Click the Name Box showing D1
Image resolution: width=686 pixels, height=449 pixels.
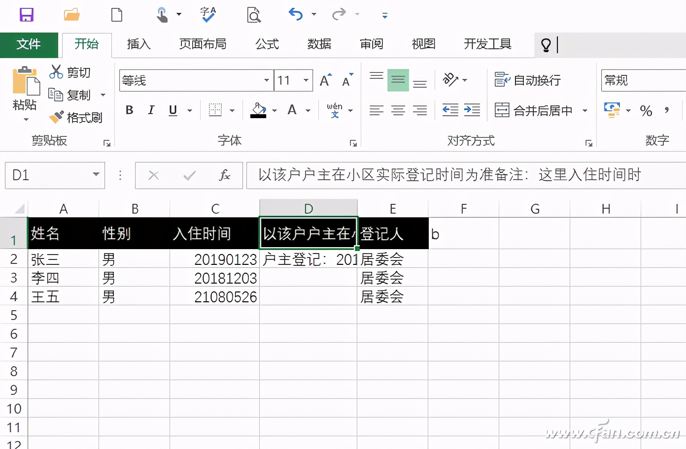point(55,175)
